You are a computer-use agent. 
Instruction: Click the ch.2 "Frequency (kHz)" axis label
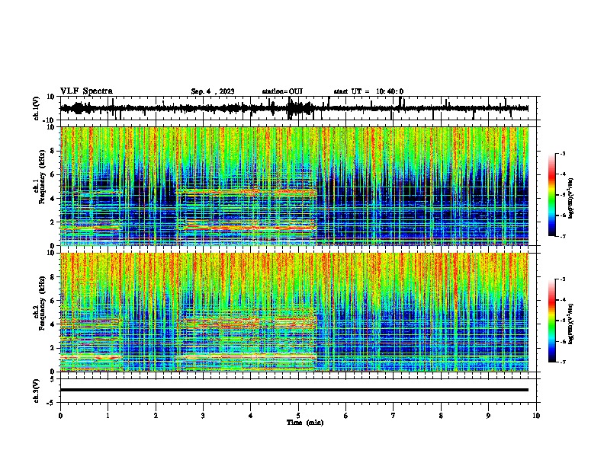pyautogui.click(x=42, y=302)
